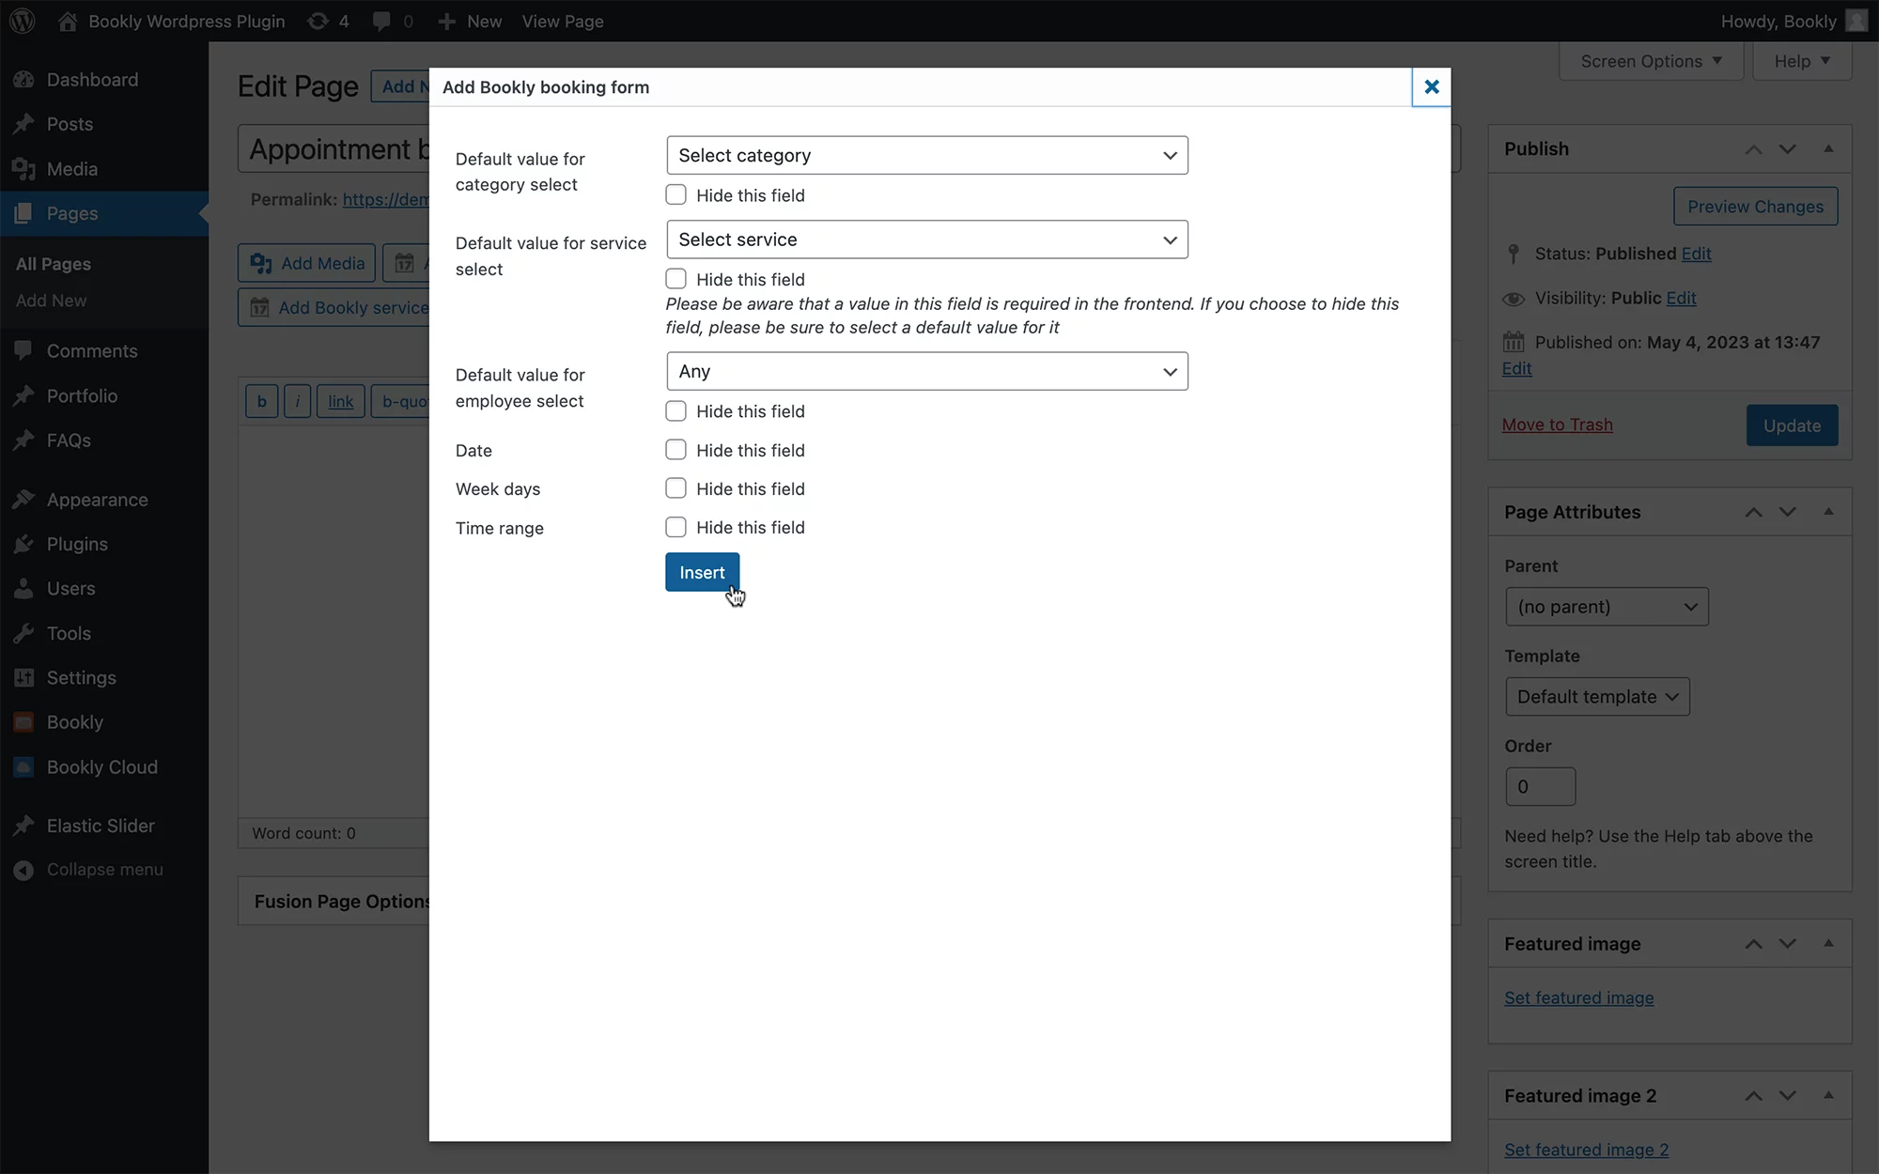Click the Update button
The height and width of the screenshot is (1174, 1879).
[x=1792, y=425]
